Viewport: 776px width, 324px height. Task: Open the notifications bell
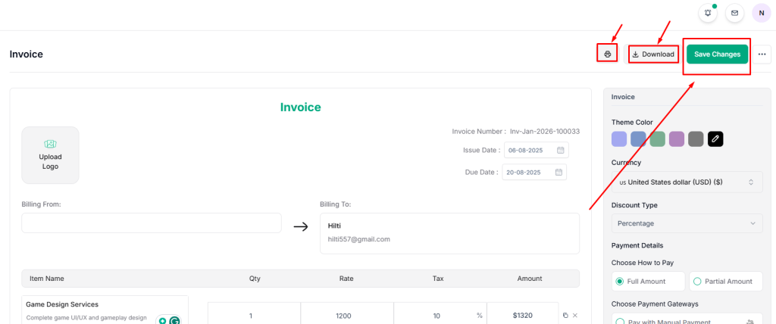click(708, 14)
